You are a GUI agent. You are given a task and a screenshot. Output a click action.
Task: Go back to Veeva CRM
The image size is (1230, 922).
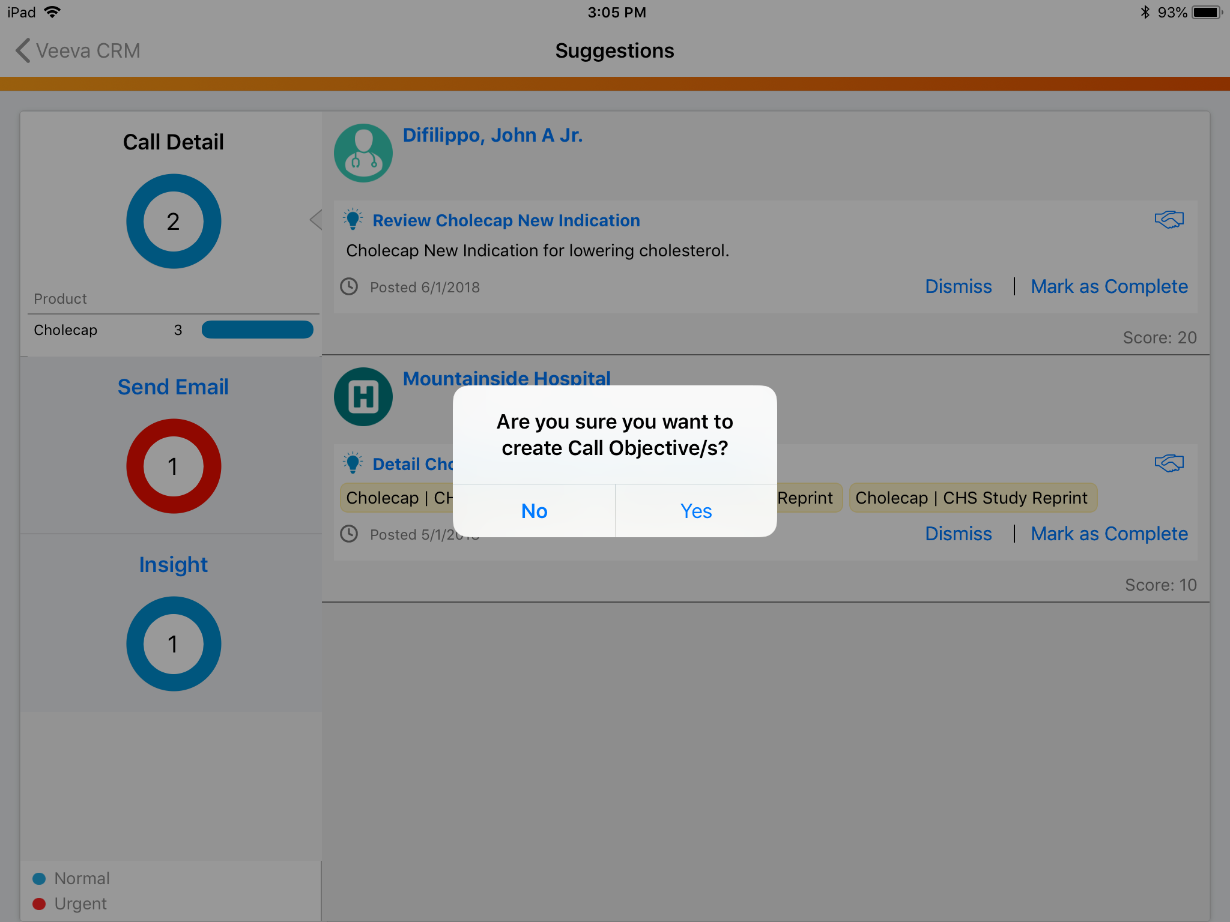[78, 51]
